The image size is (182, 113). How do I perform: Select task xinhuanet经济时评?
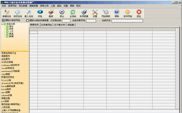click(x=10, y=65)
